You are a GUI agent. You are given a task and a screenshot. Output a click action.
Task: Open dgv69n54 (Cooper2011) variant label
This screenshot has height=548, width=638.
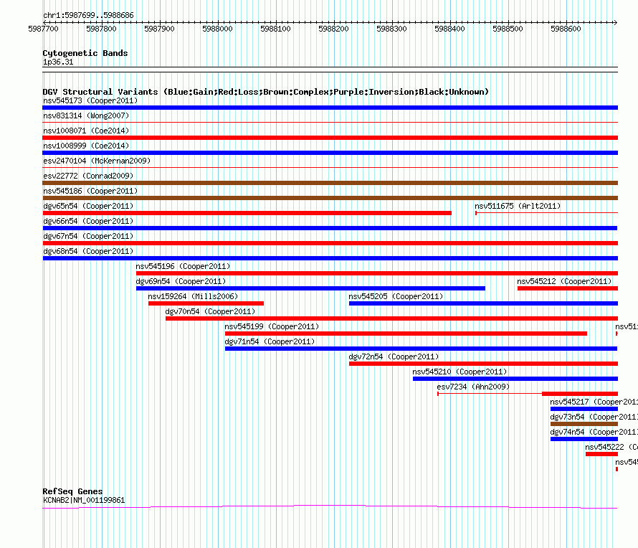(x=181, y=281)
